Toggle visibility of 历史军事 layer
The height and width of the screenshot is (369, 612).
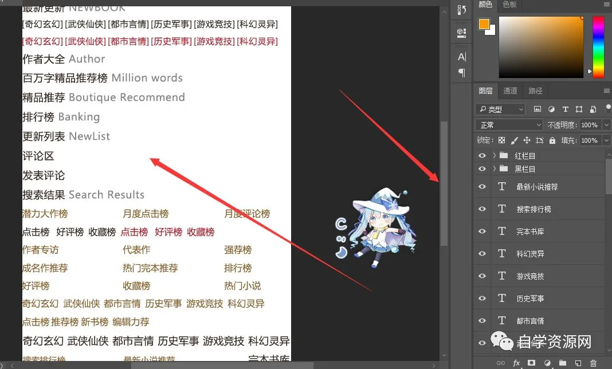482,298
